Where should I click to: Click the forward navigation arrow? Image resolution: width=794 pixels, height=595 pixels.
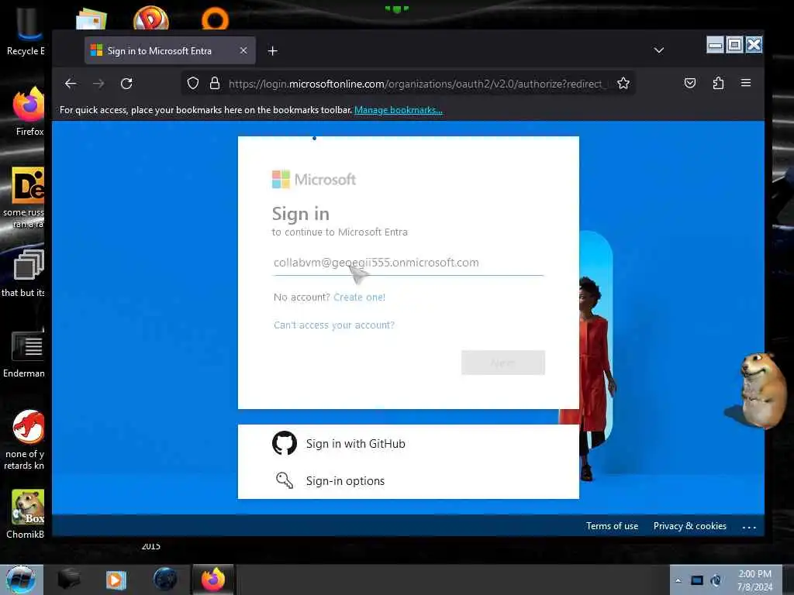point(98,84)
